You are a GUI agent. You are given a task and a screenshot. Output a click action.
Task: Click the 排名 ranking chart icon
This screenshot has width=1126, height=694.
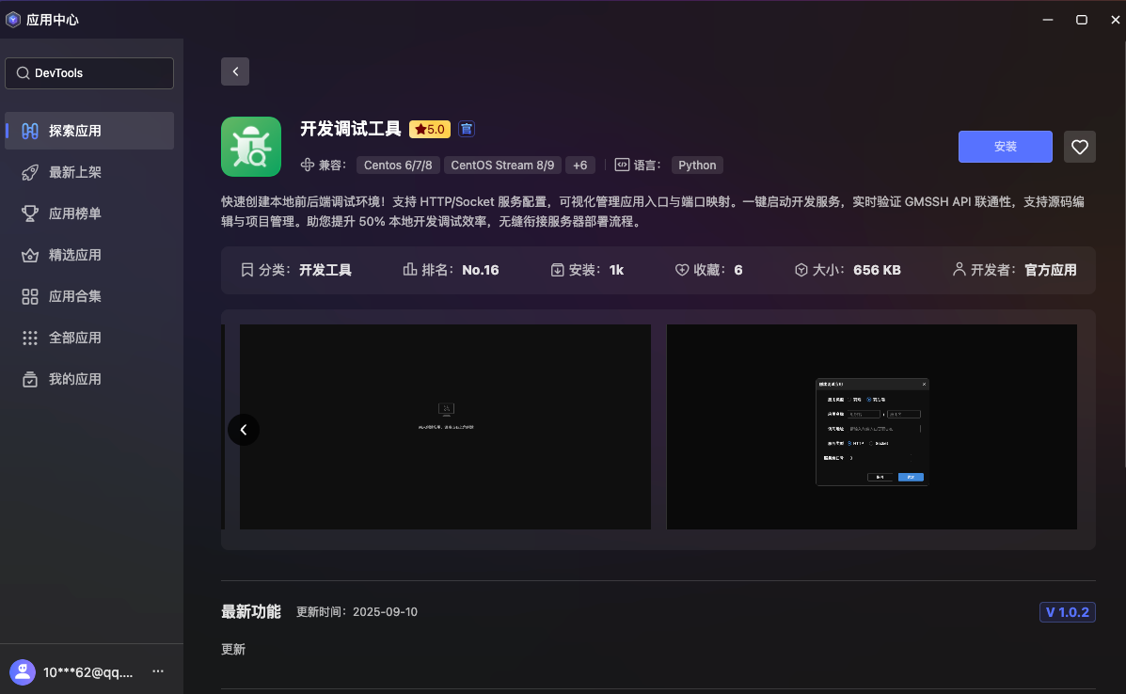tap(409, 269)
